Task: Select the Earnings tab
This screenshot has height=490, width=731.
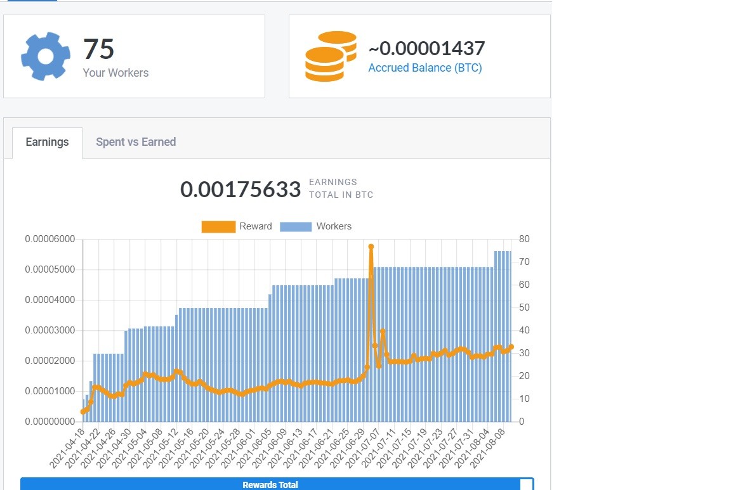Action: tap(47, 143)
